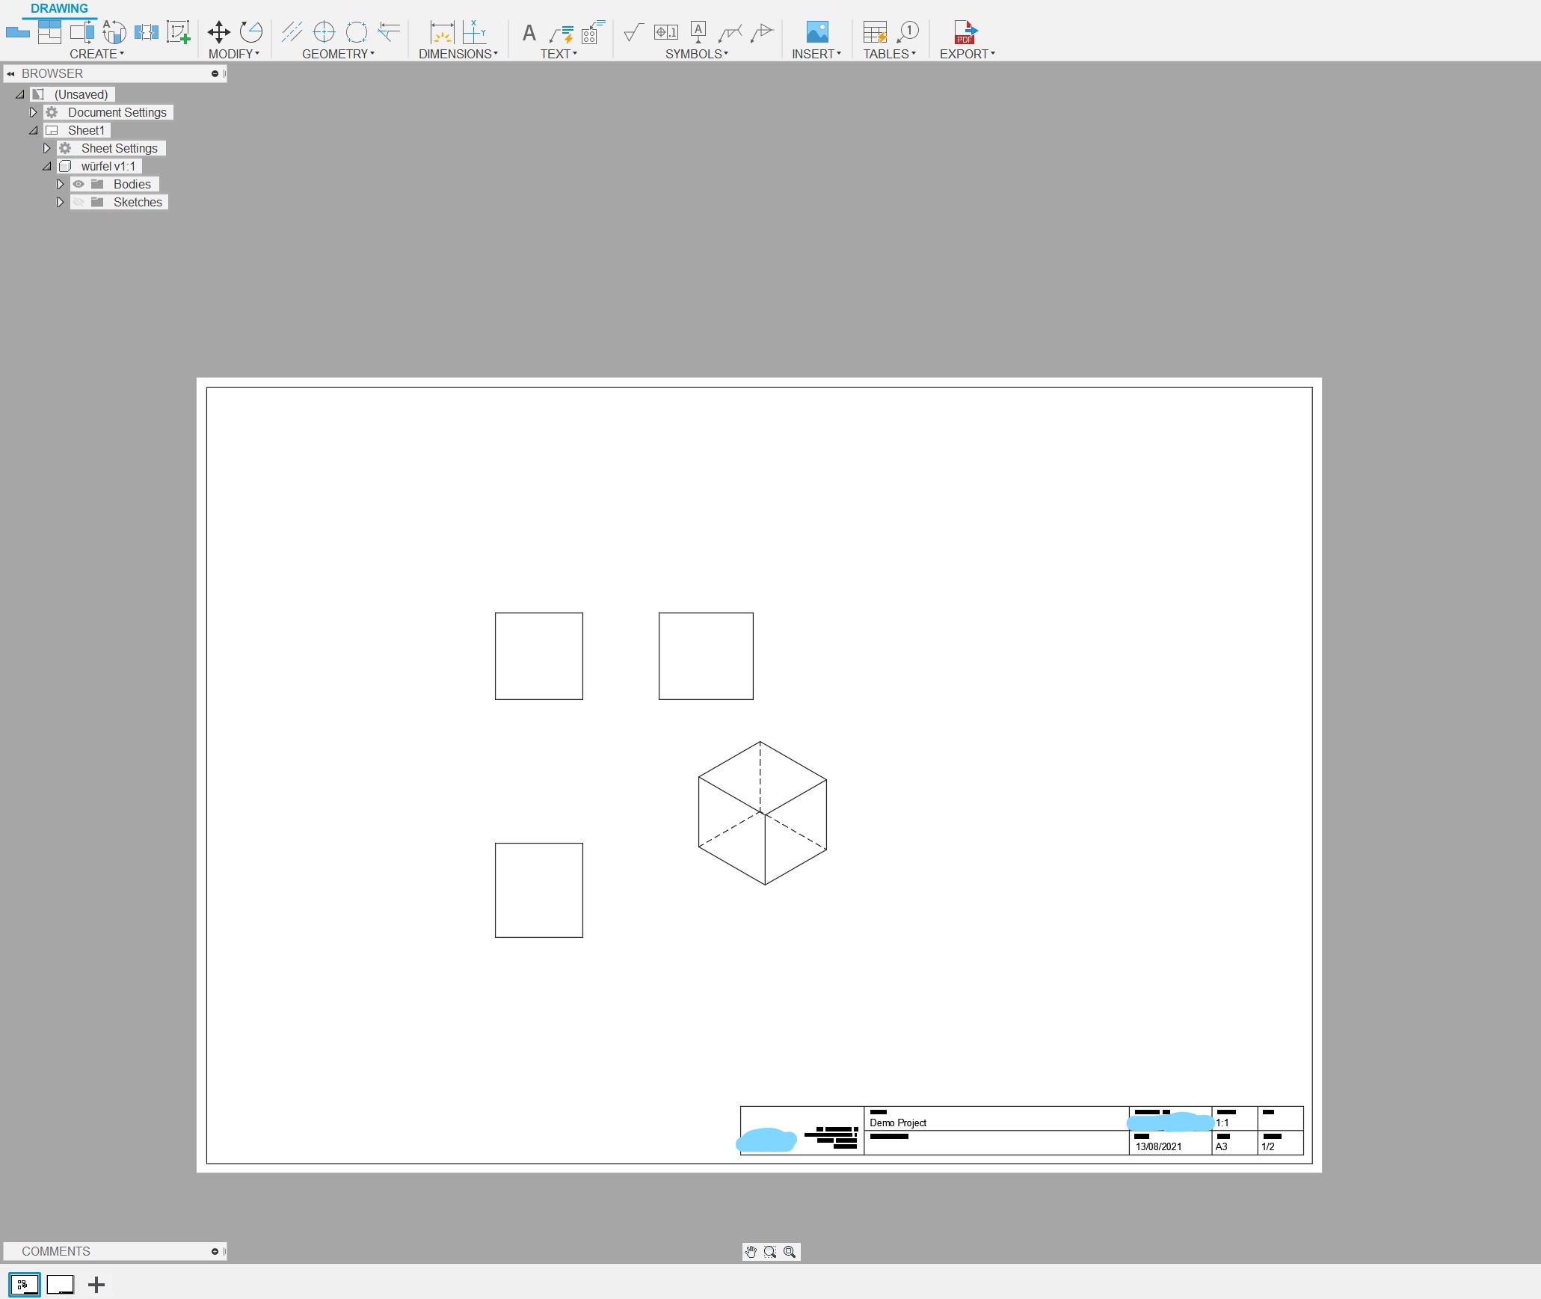Export the drawing as PDF
Image resolution: width=1541 pixels, height=1299 pixels.
tap(965, 32)
